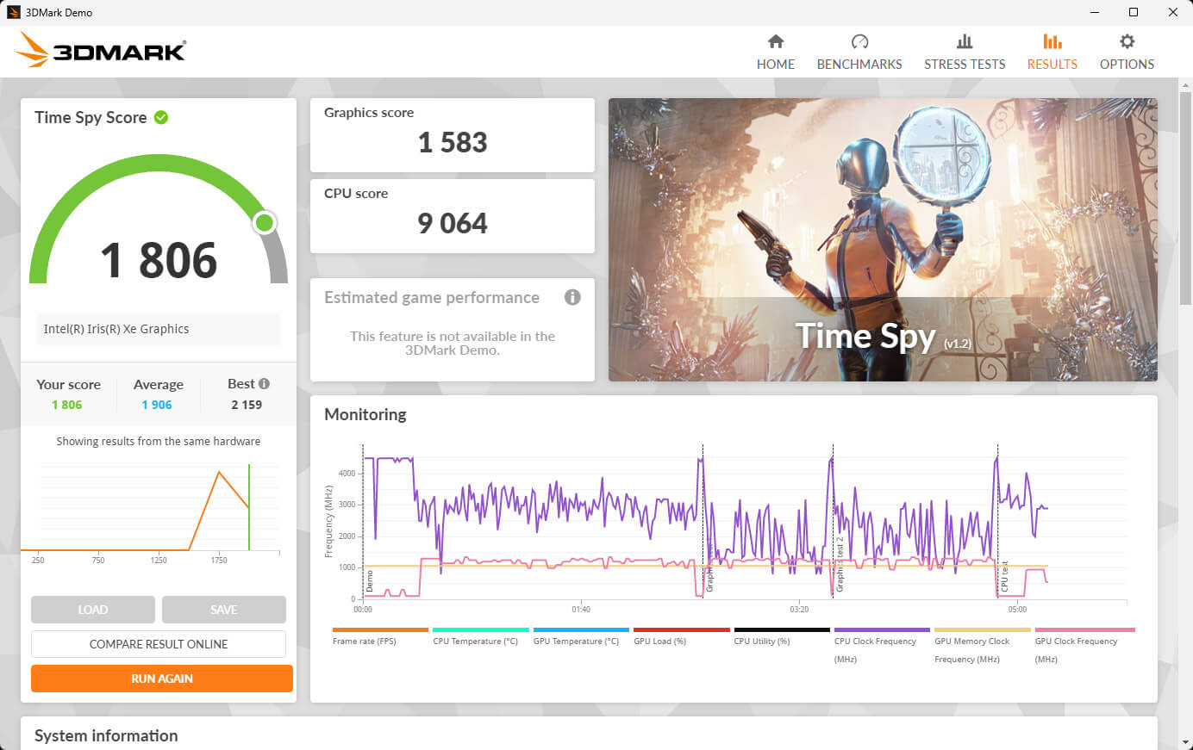Click CPU Clock Frequency purple legend swatch
The width and height of the screenshot is (1193, 750).
coord(882,629)
